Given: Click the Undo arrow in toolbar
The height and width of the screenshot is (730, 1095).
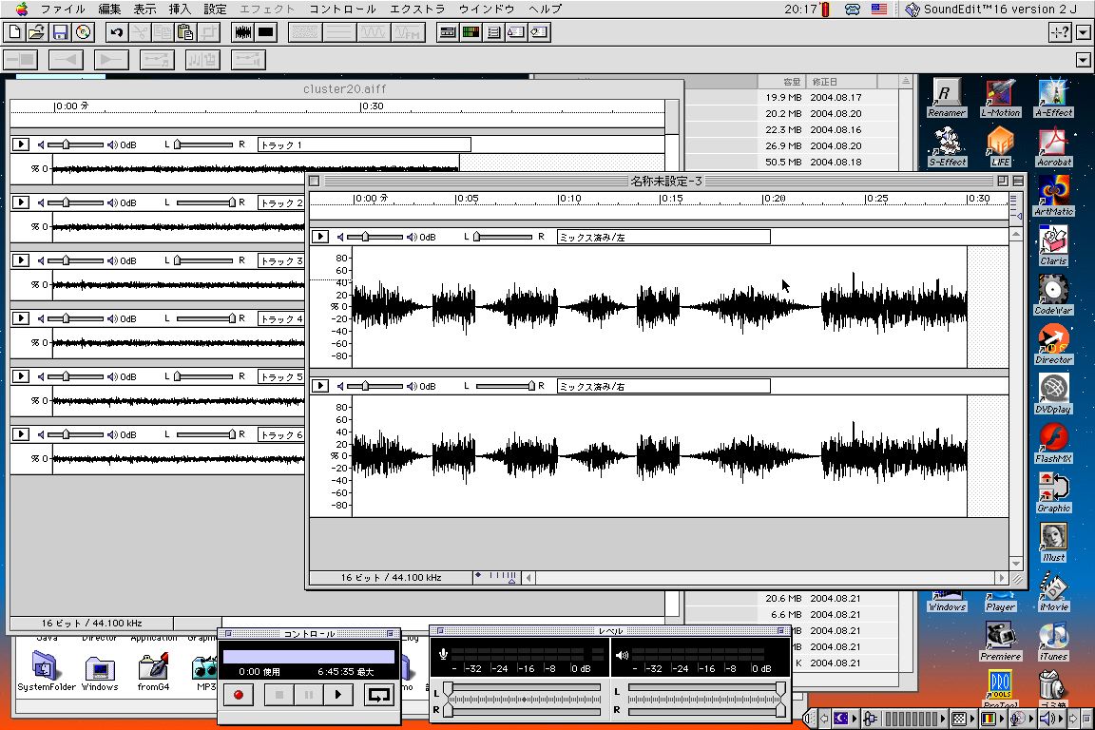Looking at the screenshot, I should [116, 32].
